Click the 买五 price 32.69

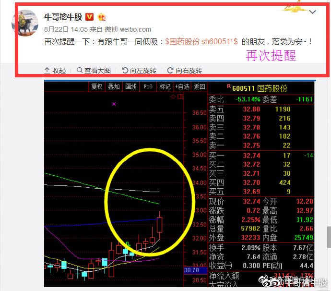tap(251, 192)
